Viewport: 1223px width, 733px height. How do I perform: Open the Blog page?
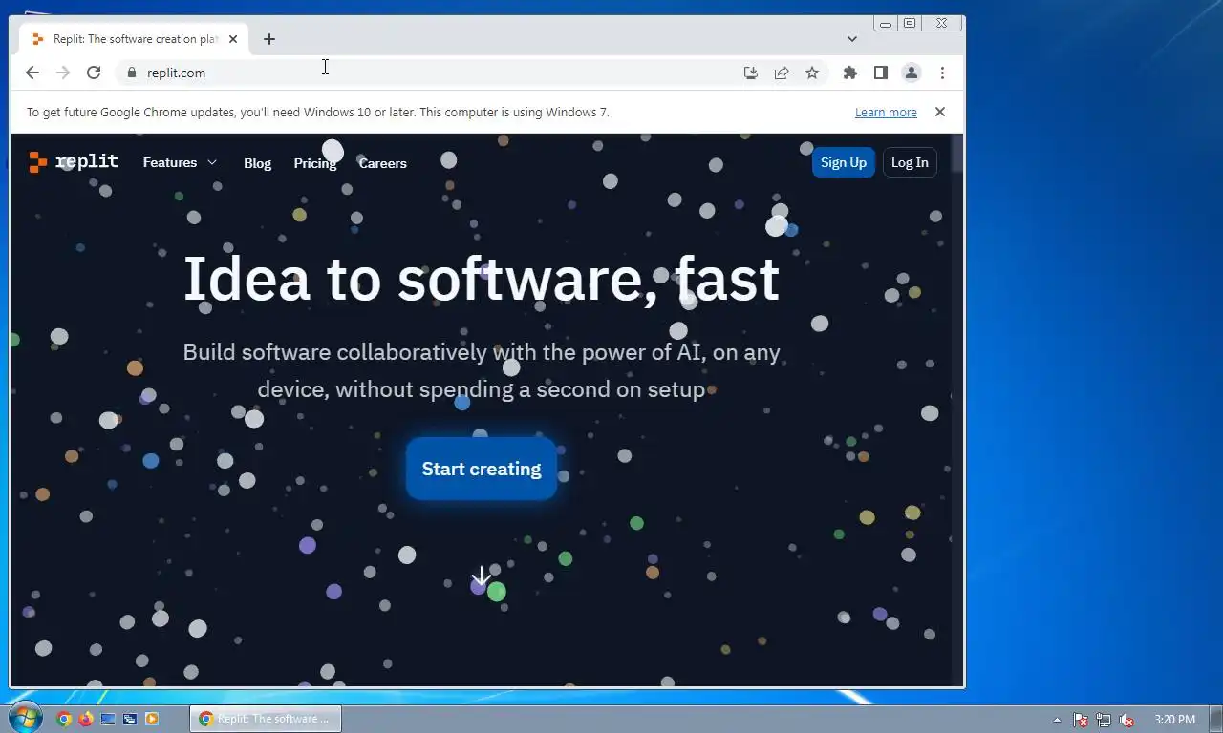[x=258, y=163]
